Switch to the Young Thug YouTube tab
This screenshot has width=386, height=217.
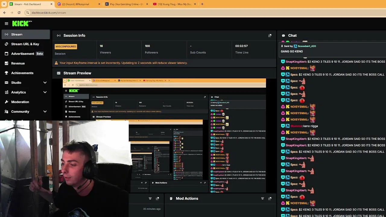(x=175, y=4)
